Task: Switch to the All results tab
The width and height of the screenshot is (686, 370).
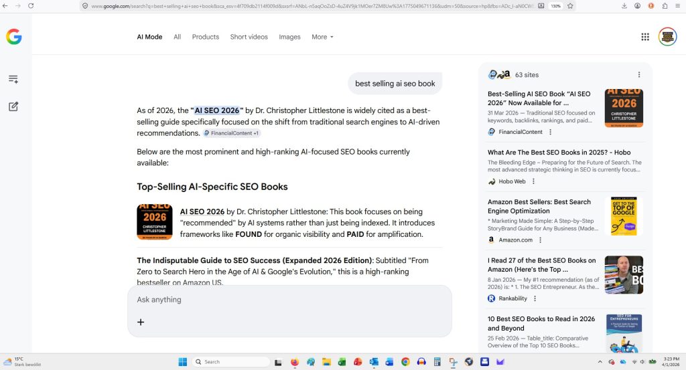Action: pos(177,37)
